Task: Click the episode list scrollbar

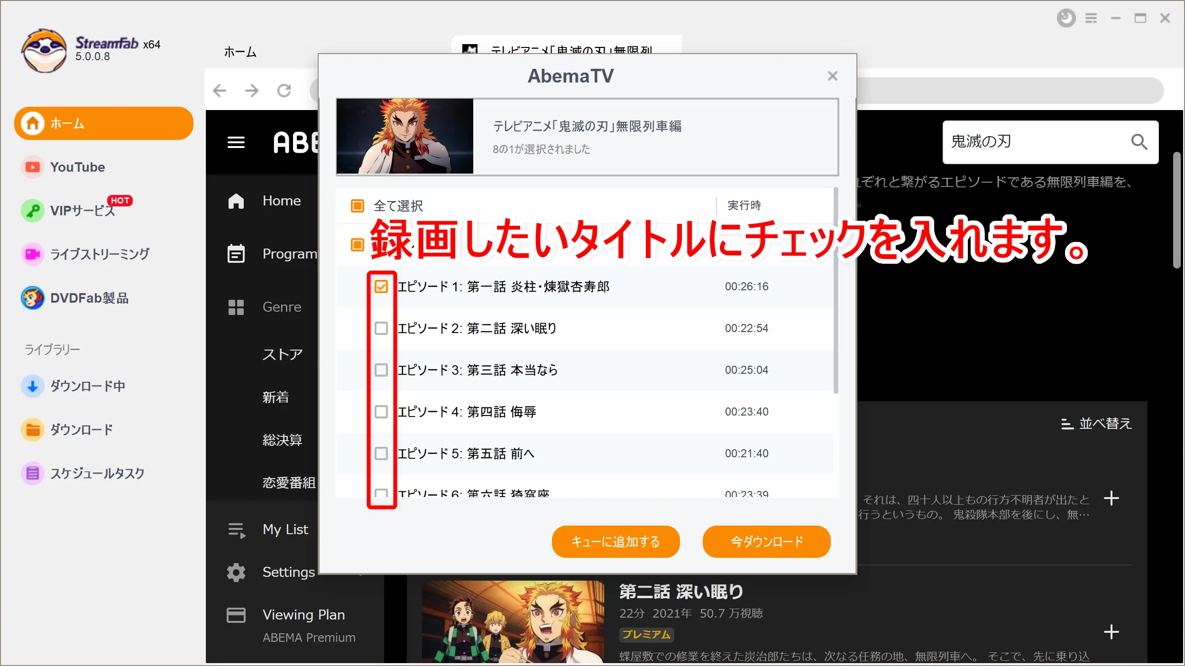Action: [x=836, y=290]
